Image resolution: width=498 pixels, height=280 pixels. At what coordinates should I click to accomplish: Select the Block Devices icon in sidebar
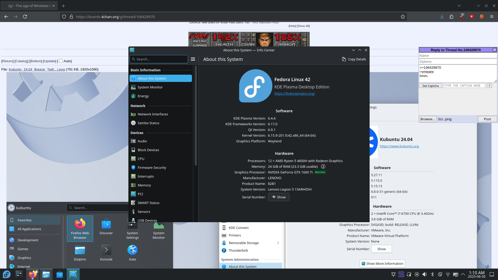(133, 150)
